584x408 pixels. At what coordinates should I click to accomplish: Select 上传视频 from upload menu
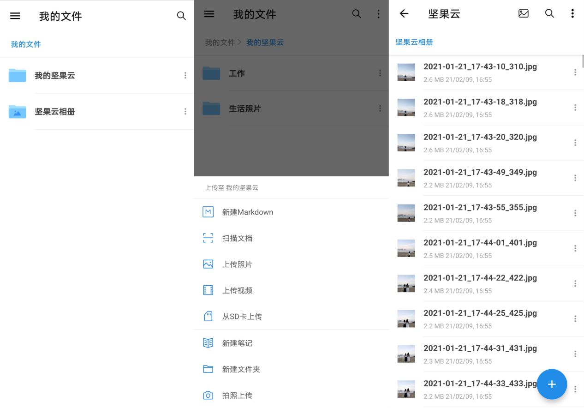point(292,290)
